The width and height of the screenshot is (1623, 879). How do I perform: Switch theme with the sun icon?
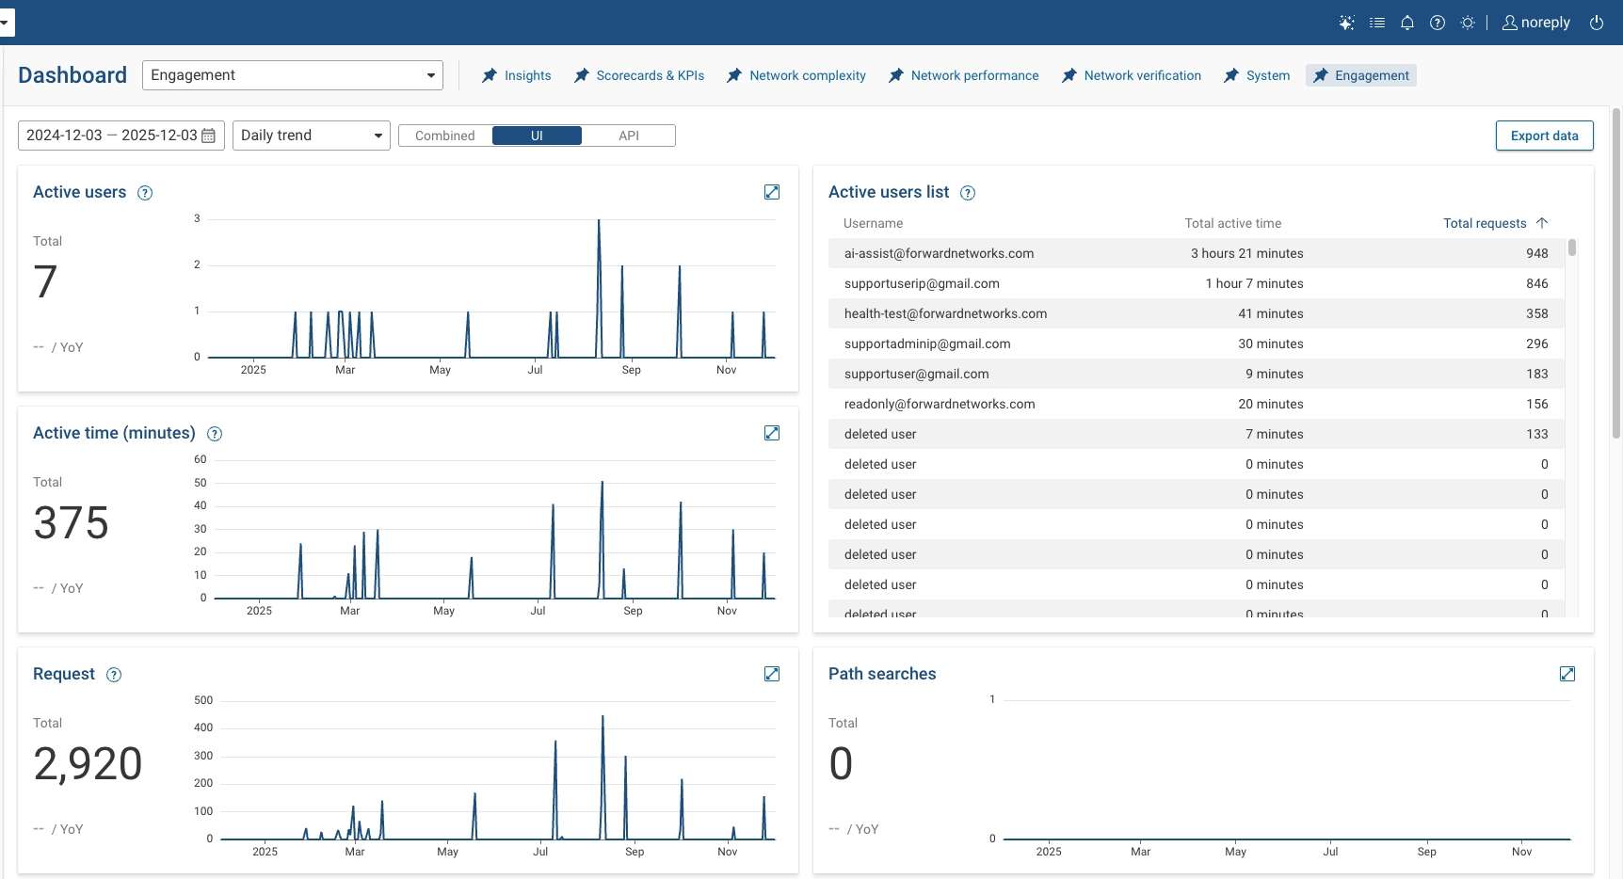tap(1468, 22)
